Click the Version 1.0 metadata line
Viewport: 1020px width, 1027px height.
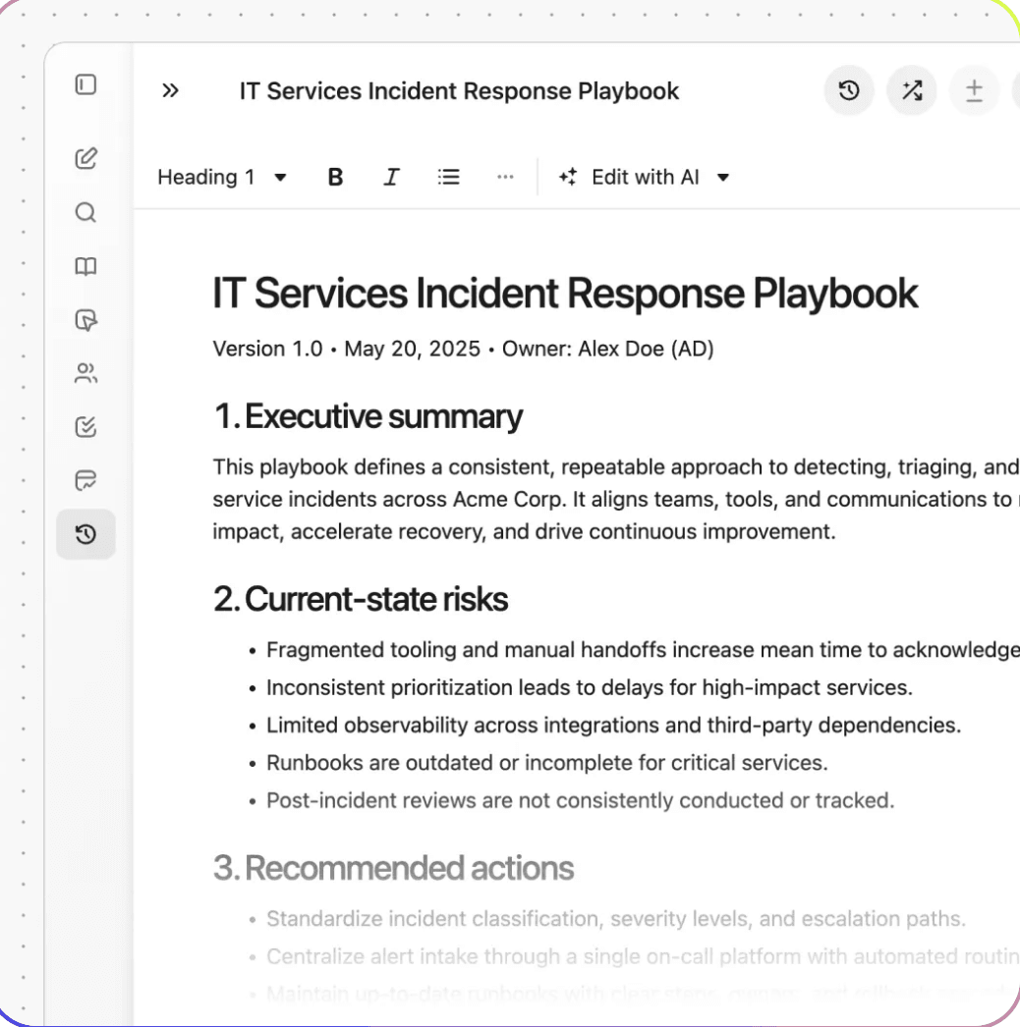[463, 349]
